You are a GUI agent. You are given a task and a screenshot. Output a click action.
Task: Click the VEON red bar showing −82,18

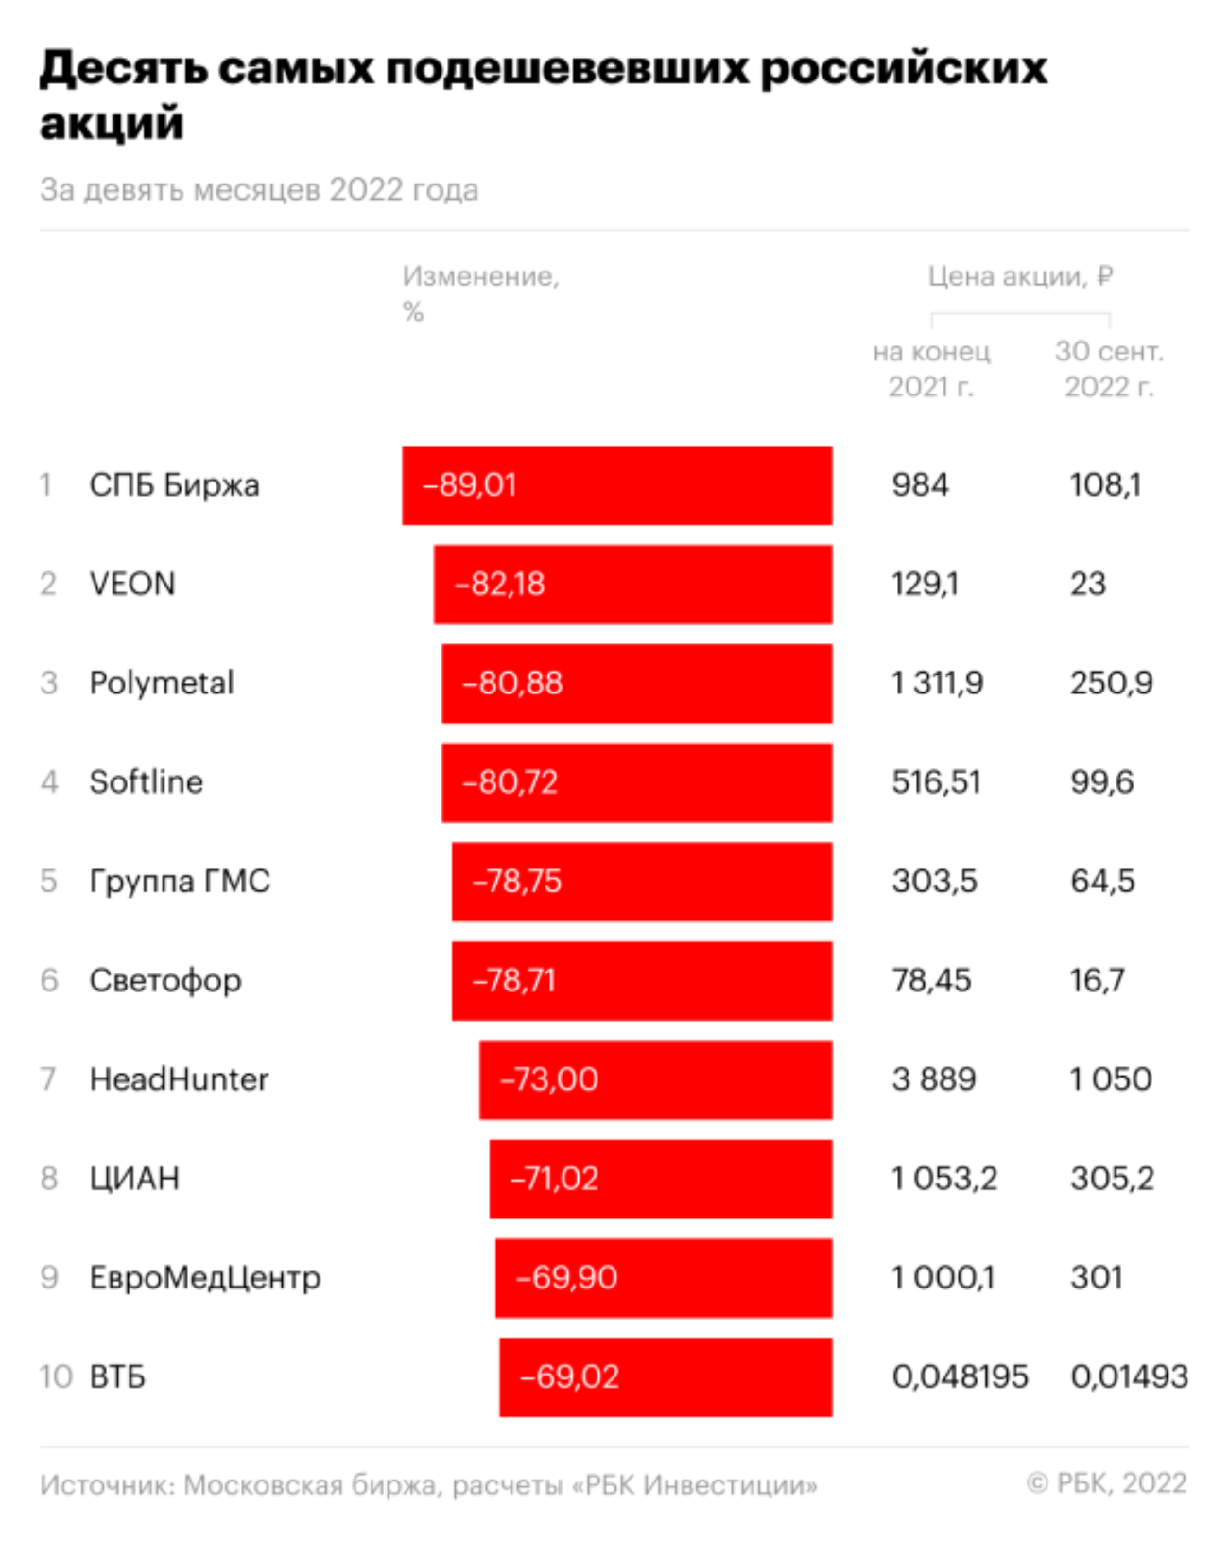tap(632, 584)
